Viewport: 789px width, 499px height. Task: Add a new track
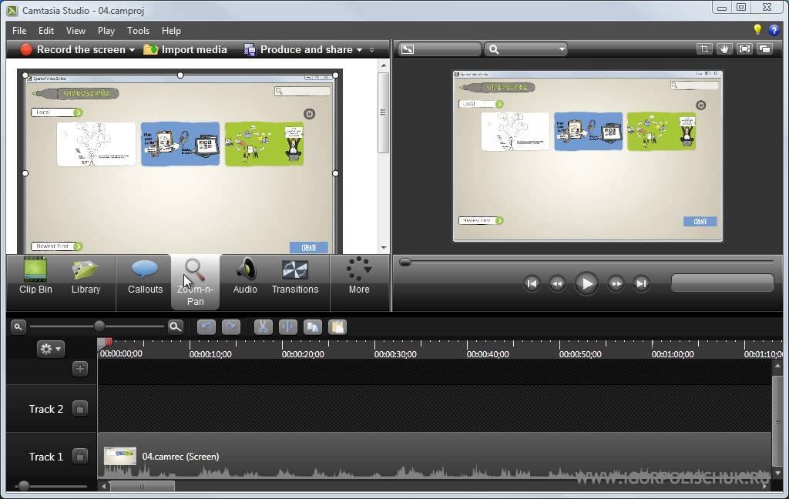80,369
